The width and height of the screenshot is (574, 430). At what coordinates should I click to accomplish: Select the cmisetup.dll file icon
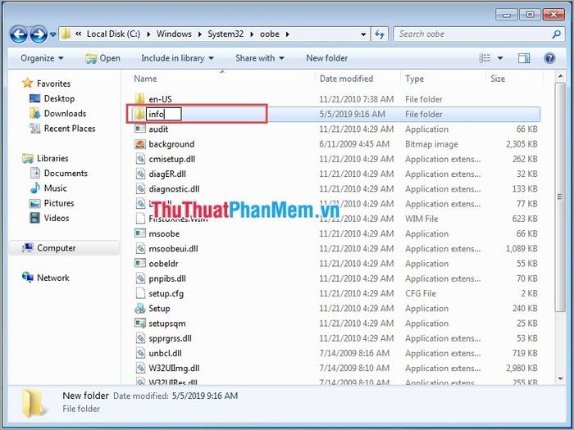(140, 159)
